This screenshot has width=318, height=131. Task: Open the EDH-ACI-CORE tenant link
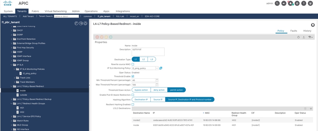[x=152, y=16]
